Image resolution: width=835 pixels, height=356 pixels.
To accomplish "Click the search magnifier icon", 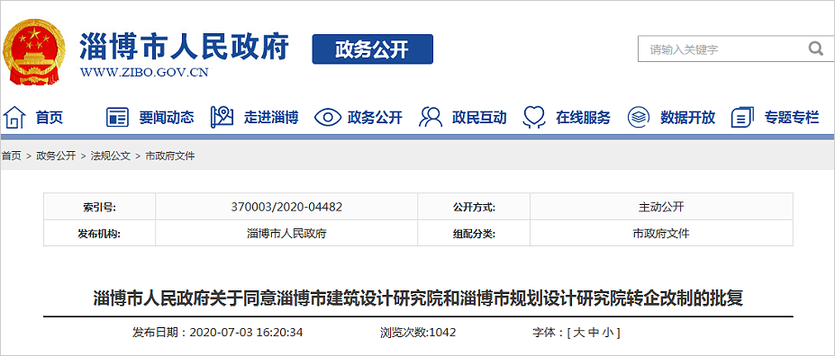I will click(815, 49).
